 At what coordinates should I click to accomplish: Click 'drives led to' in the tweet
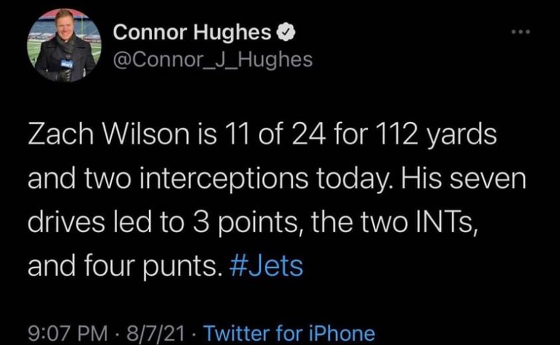pyautogui.click(x=106, y=221)
